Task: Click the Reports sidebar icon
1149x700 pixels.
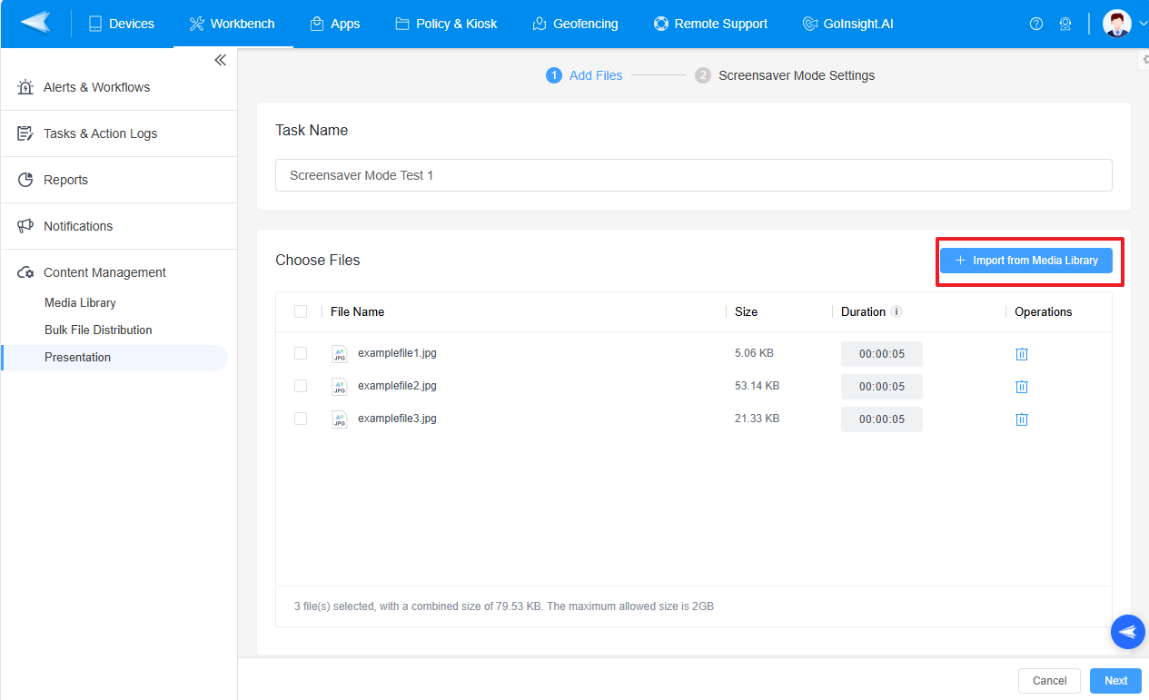Action: click(x=25, y=179)
